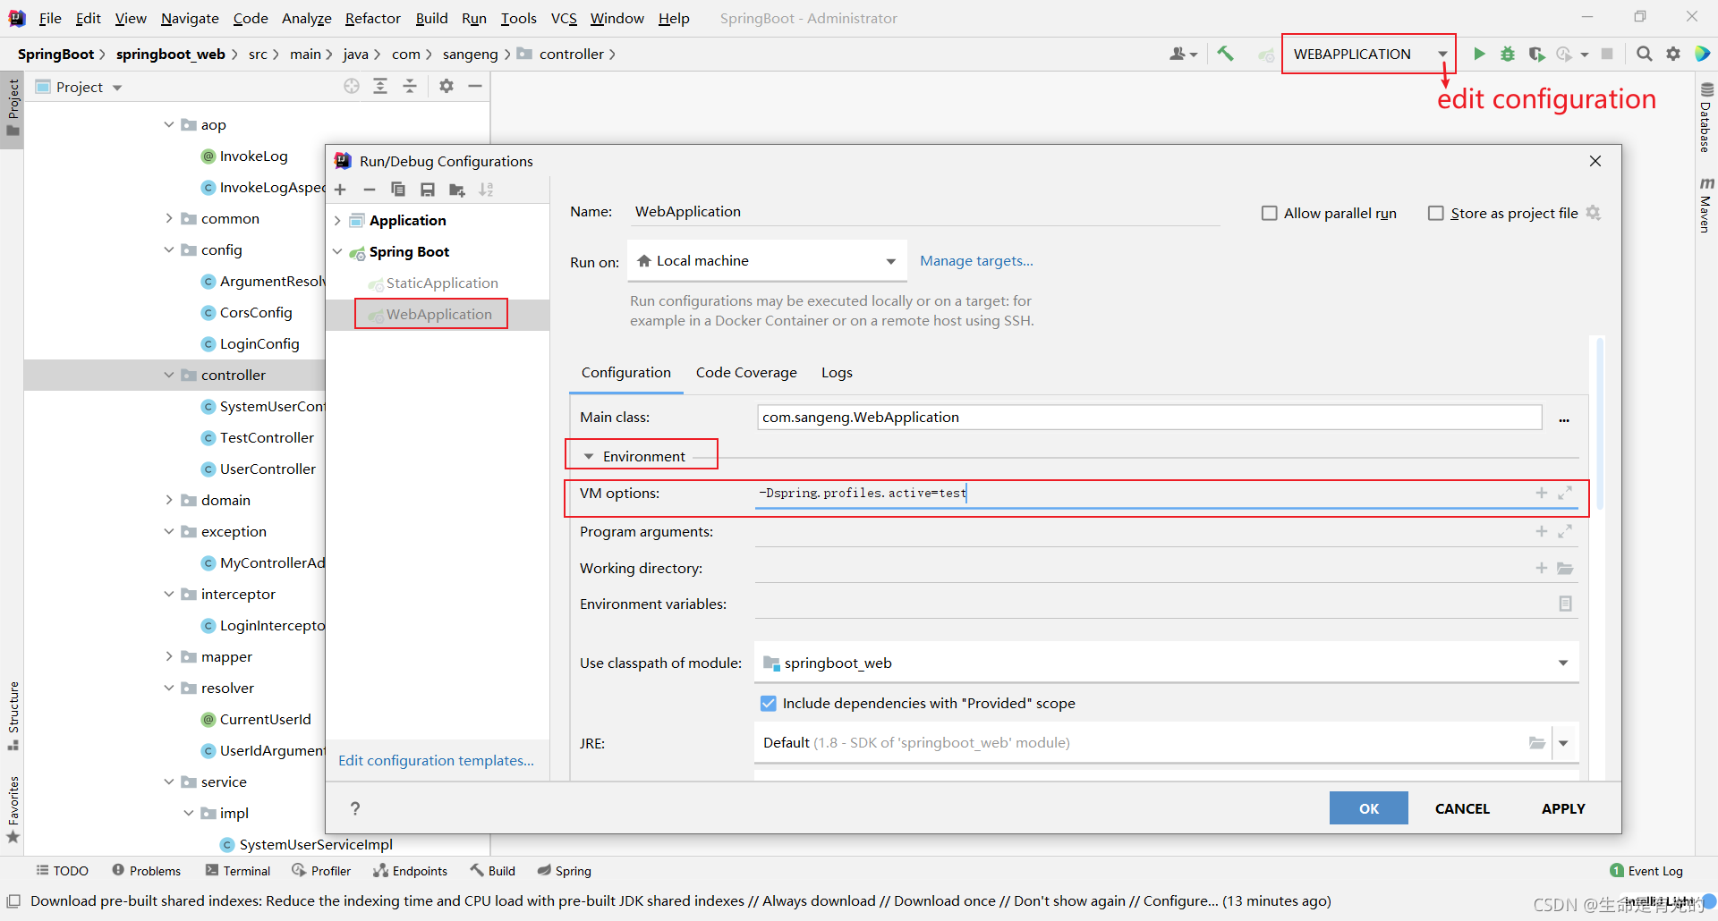This screenshot has width=1718, height=921.
Task: Open WEBAPPLICATION run configuration dropdown
Action: tap(1368, 55)
